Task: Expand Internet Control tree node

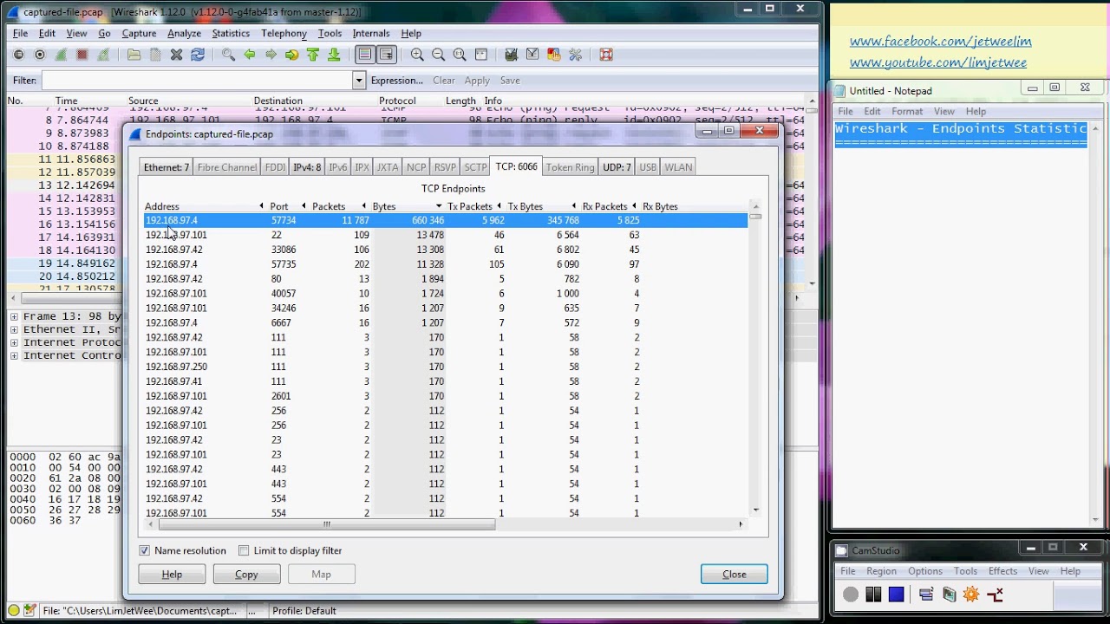Action: tap(14, 355)
